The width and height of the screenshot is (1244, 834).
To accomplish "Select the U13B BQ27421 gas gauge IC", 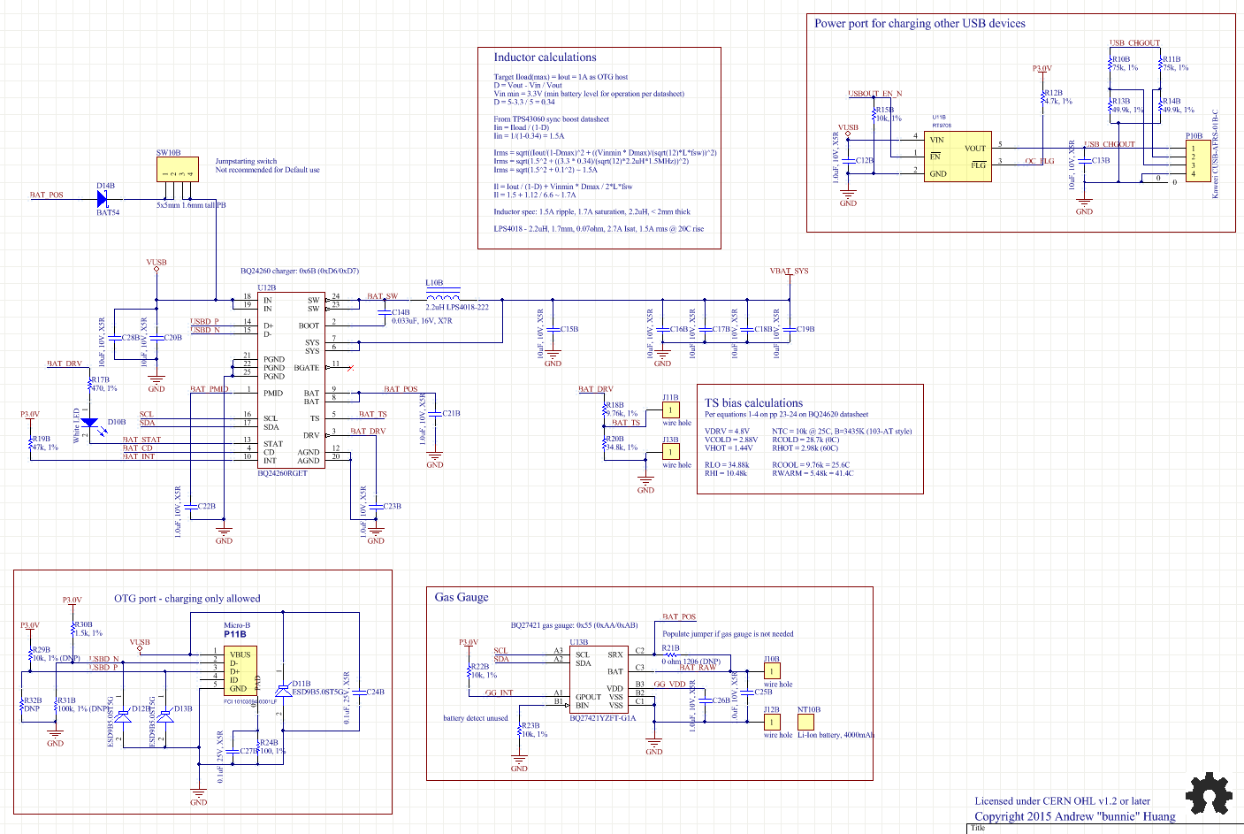I will pos(599,680).
